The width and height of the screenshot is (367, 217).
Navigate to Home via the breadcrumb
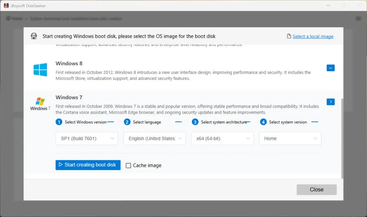(x=14, y=18)
